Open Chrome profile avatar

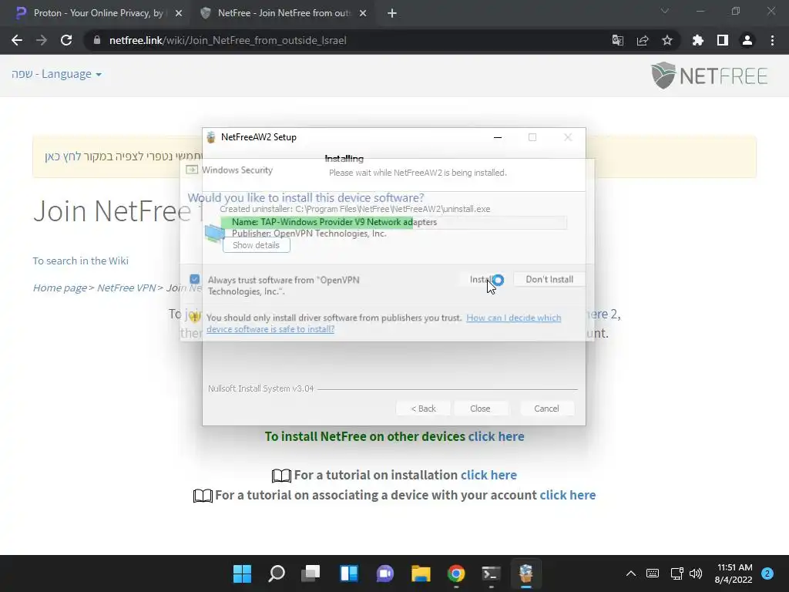(x=747, y=40)
